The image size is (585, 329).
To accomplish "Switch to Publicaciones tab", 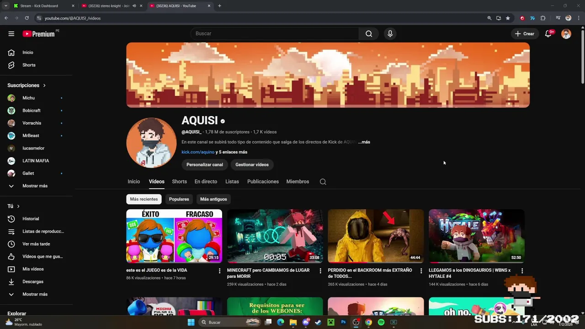I will click(x=263, y=181).
